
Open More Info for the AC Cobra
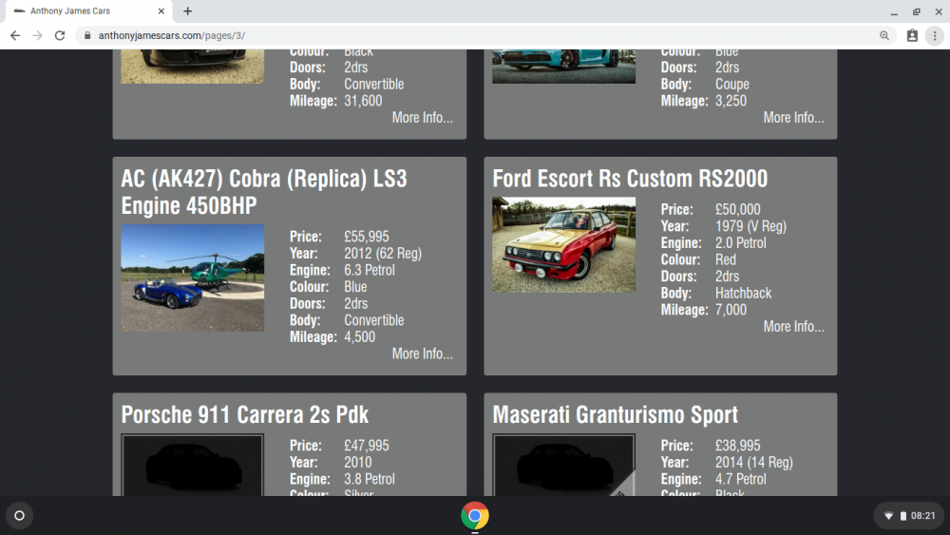pos(423,353)
